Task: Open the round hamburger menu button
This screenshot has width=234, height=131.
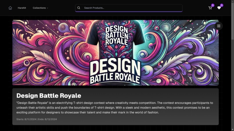Action: point(219,26)
